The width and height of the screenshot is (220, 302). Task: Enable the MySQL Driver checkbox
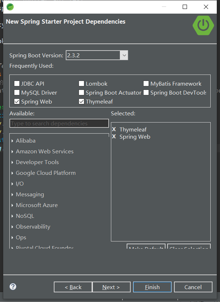[17, 93]
